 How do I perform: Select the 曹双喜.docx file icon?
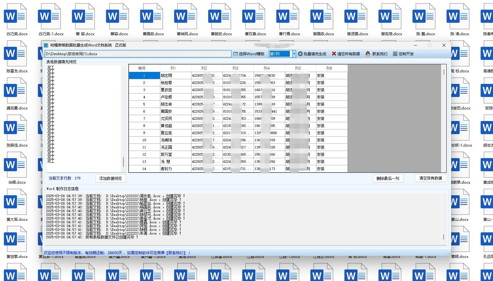coord(254,16)
